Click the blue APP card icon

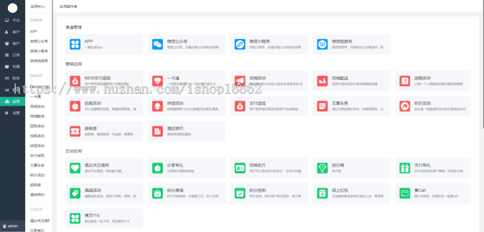click(x=75, y=45)
